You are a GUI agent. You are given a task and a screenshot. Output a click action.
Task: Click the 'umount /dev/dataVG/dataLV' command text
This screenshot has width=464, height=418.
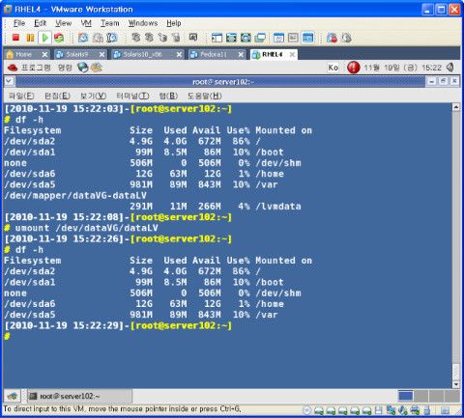[x=87, y=228]
